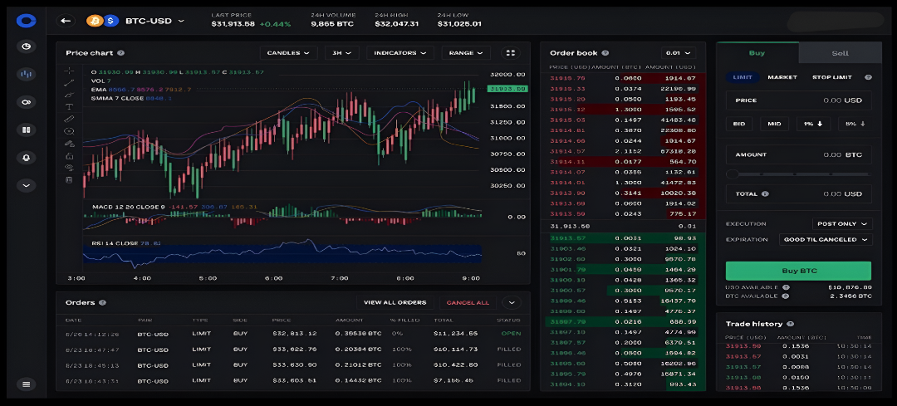Click the OPEN status of the order

coord(511,334)
